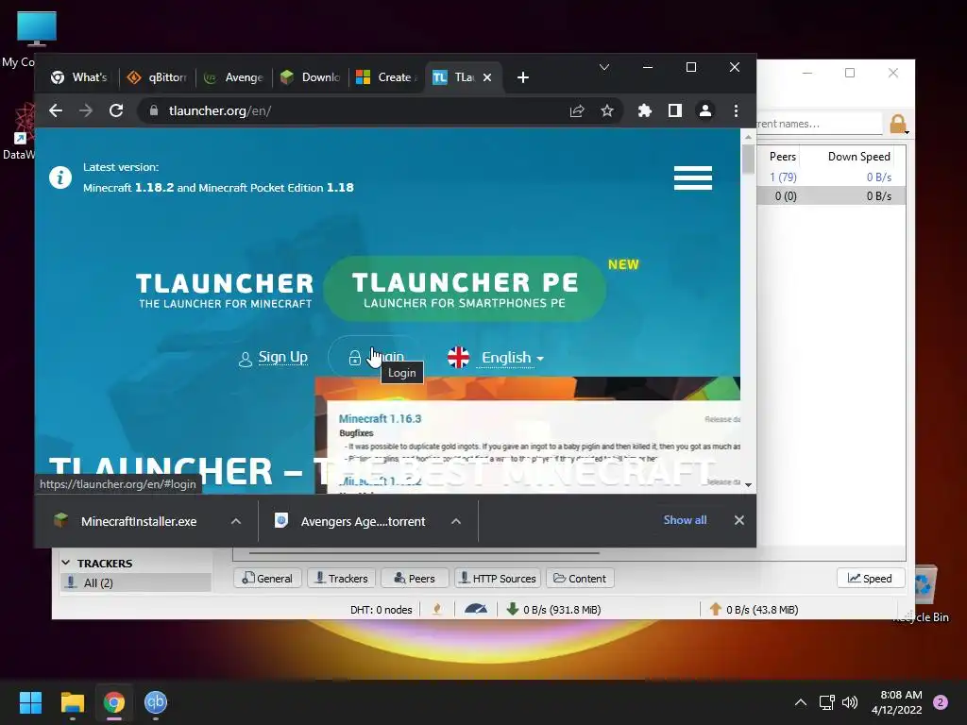Close the Chrome downloads bar
967x725 pixels.
[x=738, y=520]
